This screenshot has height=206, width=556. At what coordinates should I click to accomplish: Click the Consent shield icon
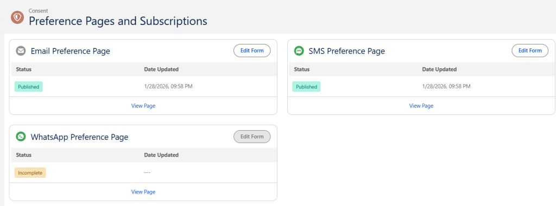point(17,17)
